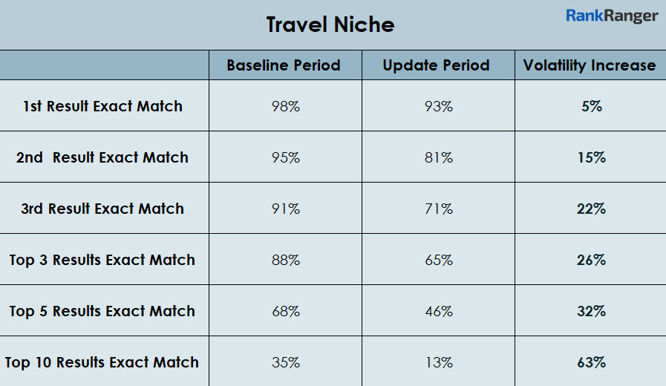
Task: Click the Top 3 Results Exact Match label
Action: pyautogui.click(x=102, y=260)
